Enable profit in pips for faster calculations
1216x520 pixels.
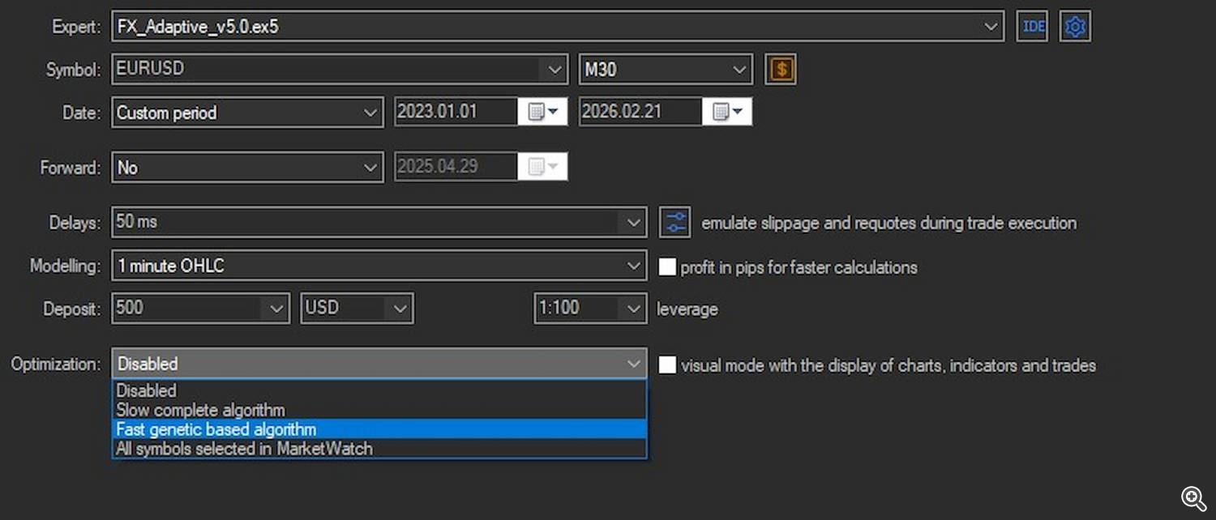point(667,266)
